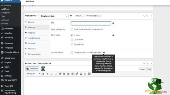Open Categories submenu link
Screen dimensions: 170x95
click(6, 13)
